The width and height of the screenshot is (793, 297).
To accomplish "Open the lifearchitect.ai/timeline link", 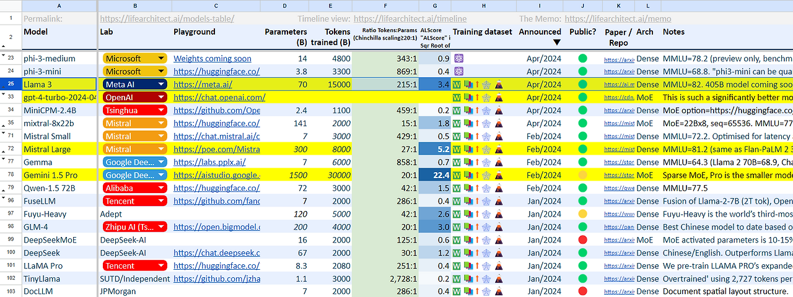I will 410,19.
